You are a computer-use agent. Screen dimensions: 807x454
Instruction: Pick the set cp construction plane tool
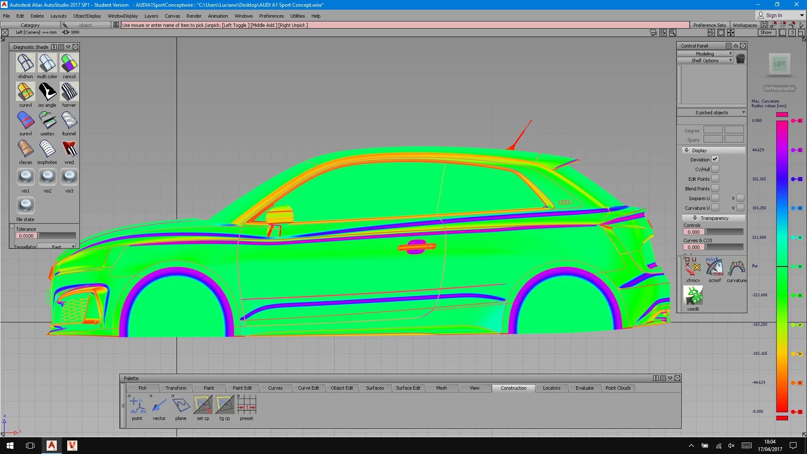(203, 405)
